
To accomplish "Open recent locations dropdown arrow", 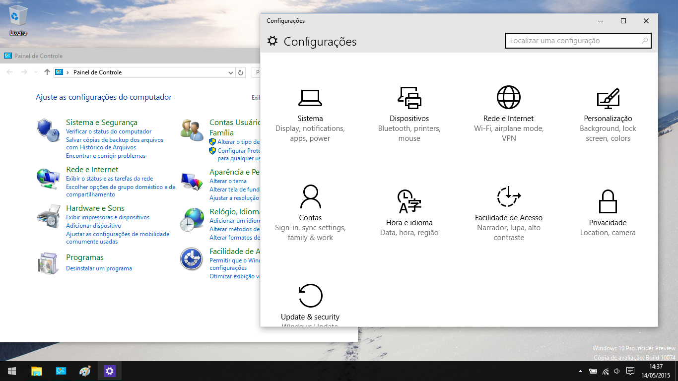I will tap(36, 72).
